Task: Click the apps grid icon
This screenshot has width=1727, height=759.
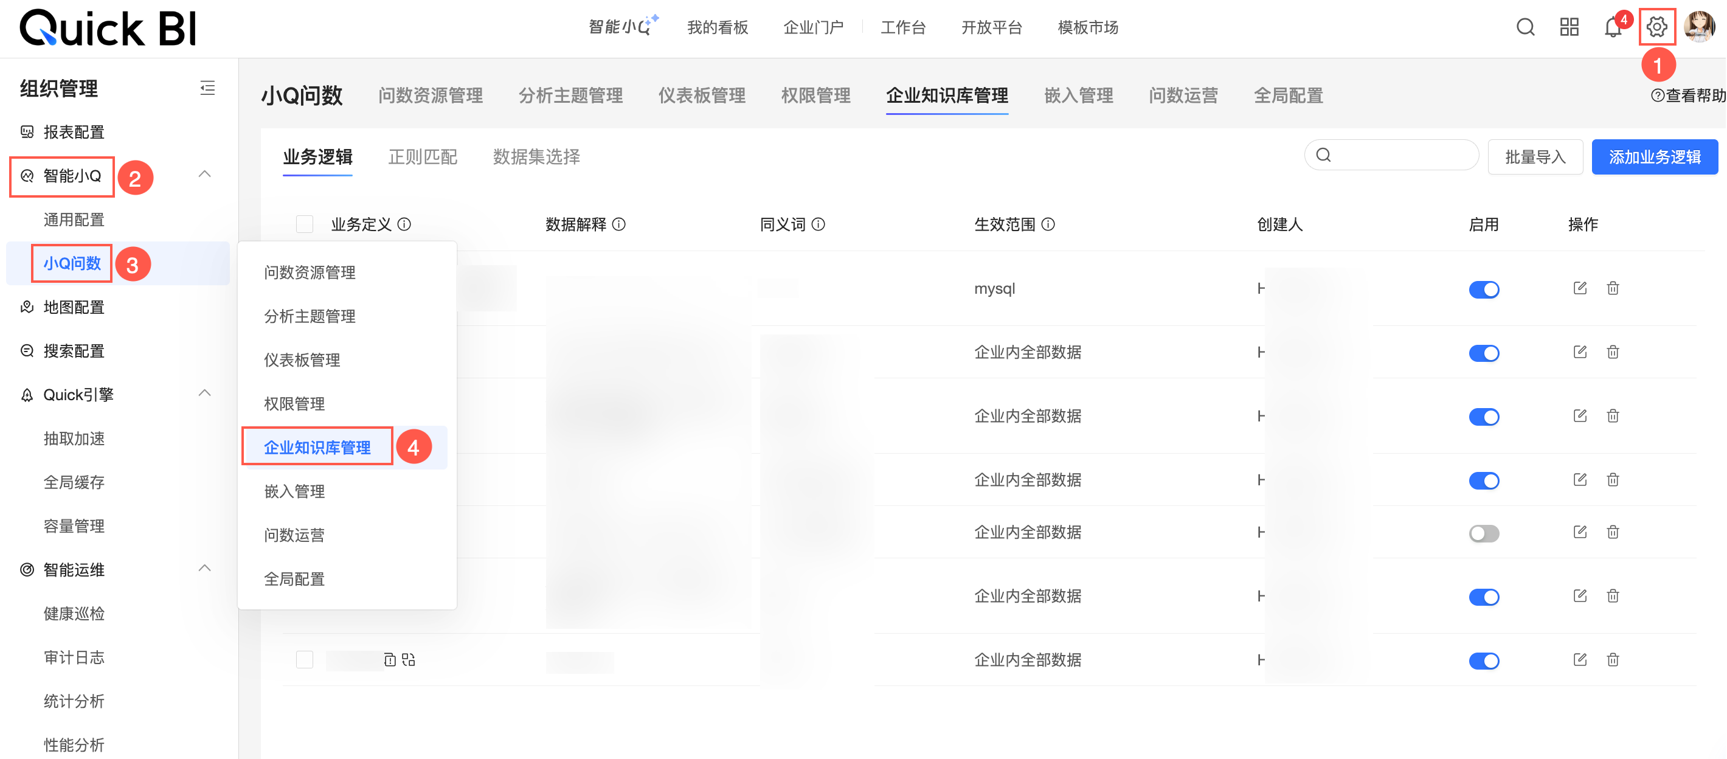Action: [1569, 27]
